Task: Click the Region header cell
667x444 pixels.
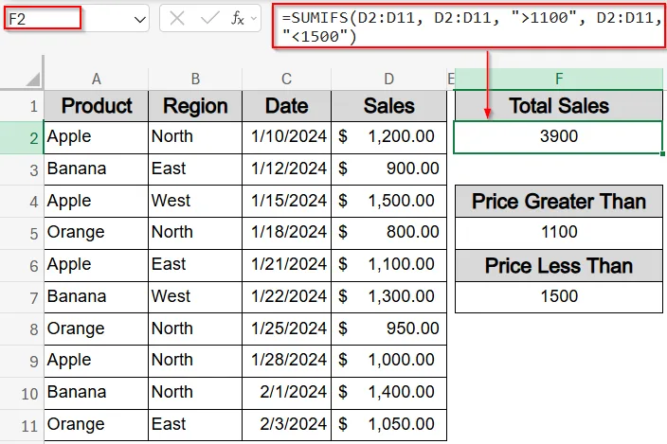Action: click(195, 106)
